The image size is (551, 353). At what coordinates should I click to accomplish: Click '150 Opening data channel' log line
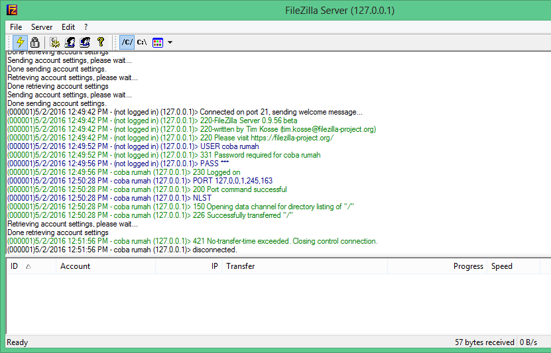pyautogui.click(x=180, y=207)
